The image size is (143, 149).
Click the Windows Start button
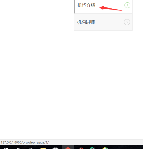pos(6,148)
